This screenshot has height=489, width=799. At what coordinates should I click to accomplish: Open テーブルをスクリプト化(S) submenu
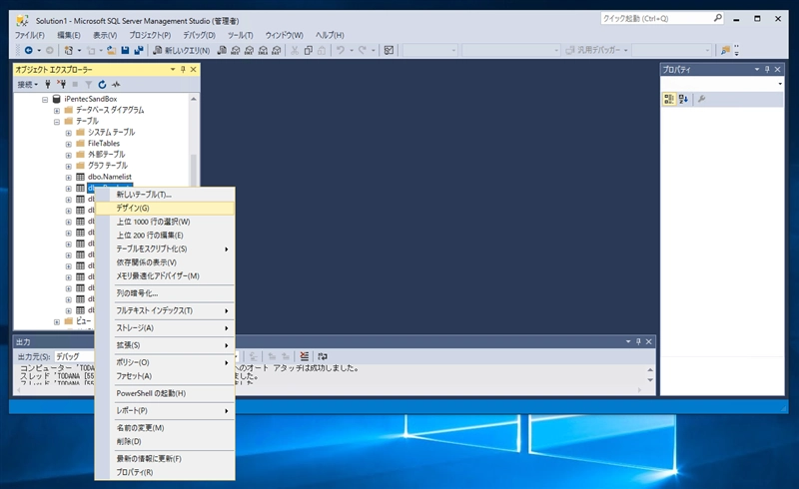point(165,248)
